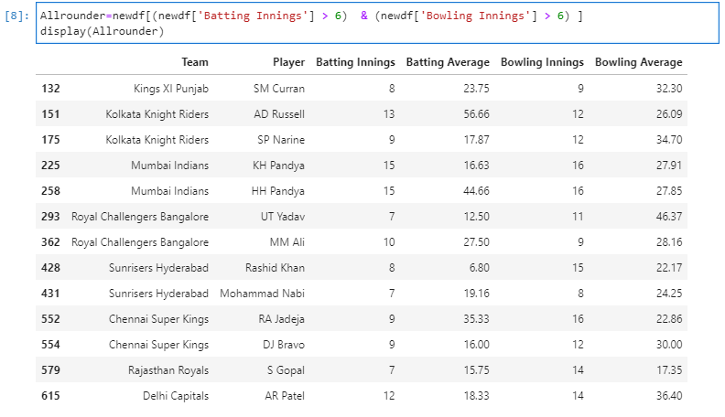Click batting average 19.16
Viewport: 725px width, 417px height.
pyautogui.click(x=476, y=294)
